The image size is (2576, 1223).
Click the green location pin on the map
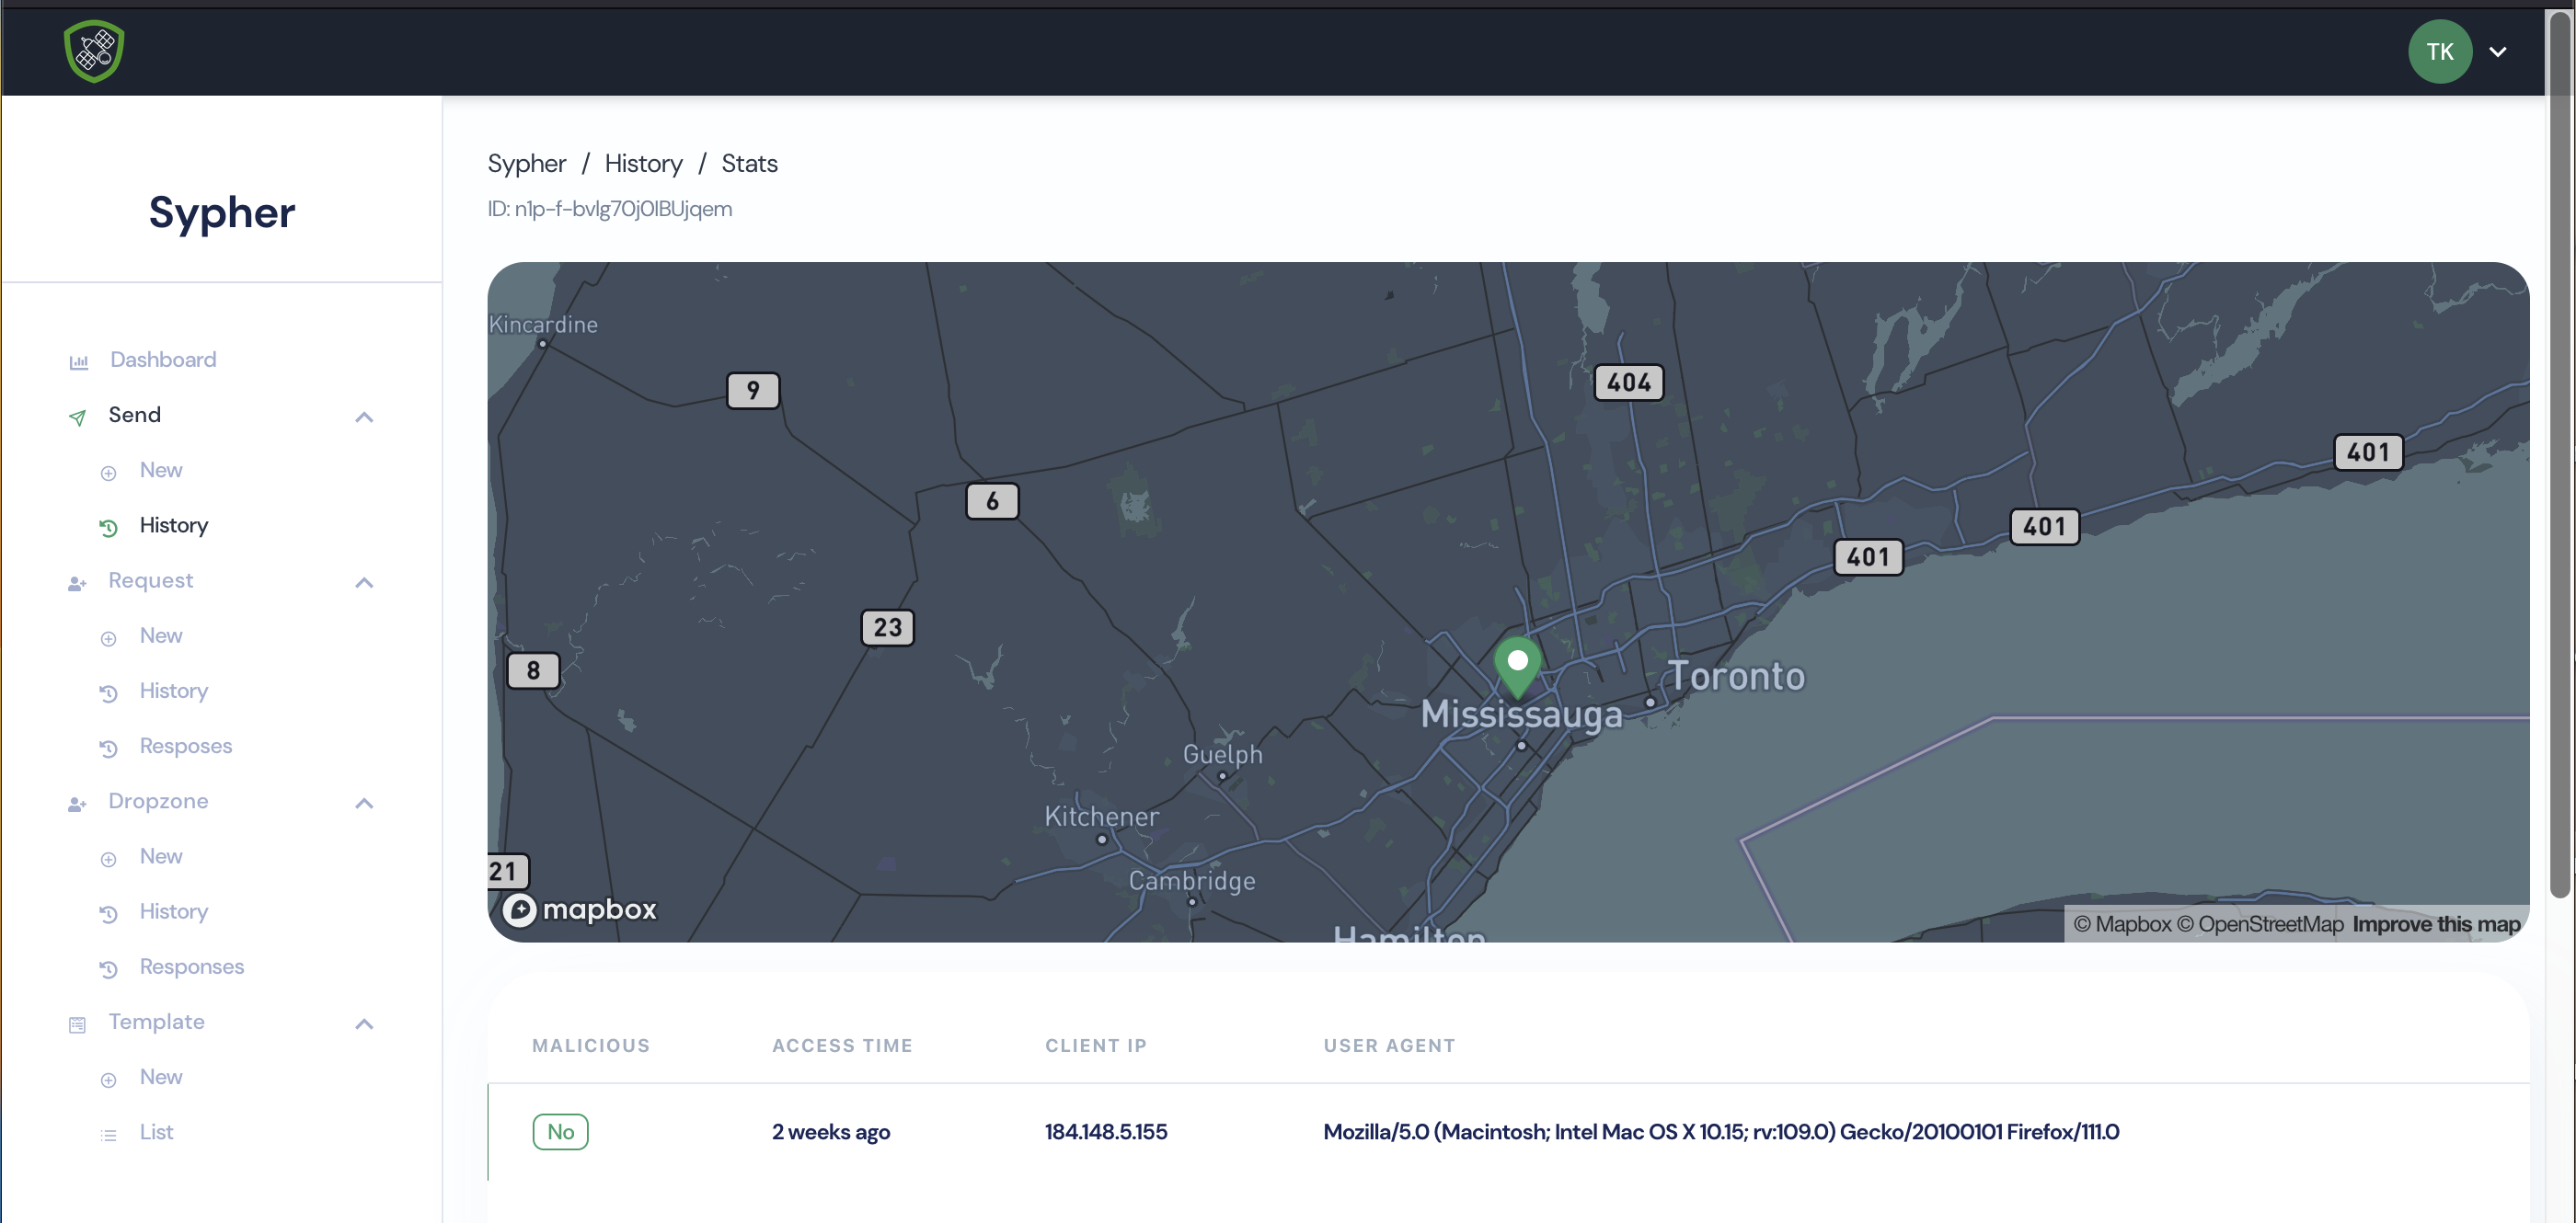(1517, 668)
